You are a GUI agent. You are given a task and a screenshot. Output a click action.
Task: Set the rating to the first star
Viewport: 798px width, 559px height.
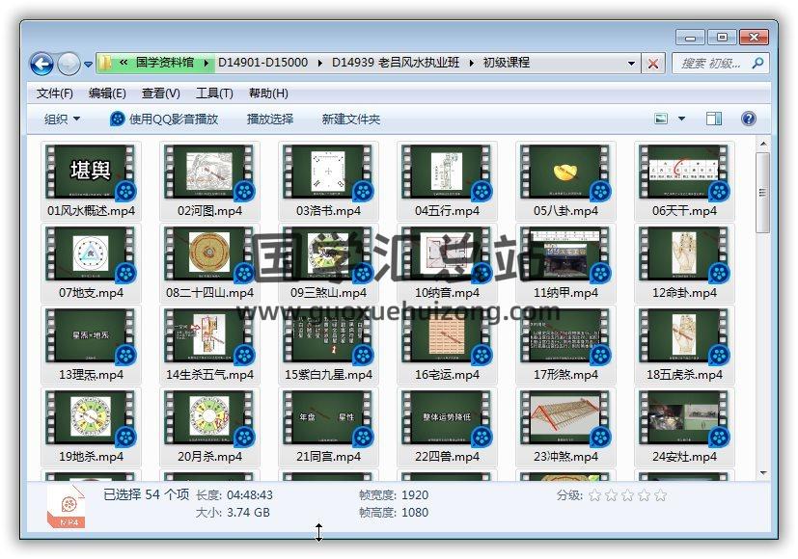[x=594, y=495]
